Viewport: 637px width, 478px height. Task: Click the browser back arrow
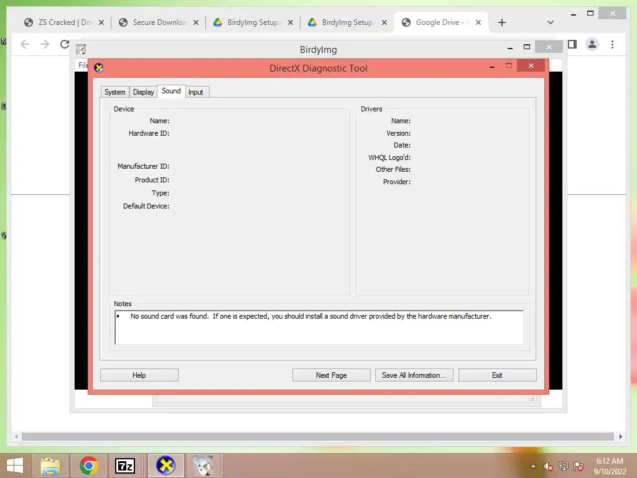[25, 44]
